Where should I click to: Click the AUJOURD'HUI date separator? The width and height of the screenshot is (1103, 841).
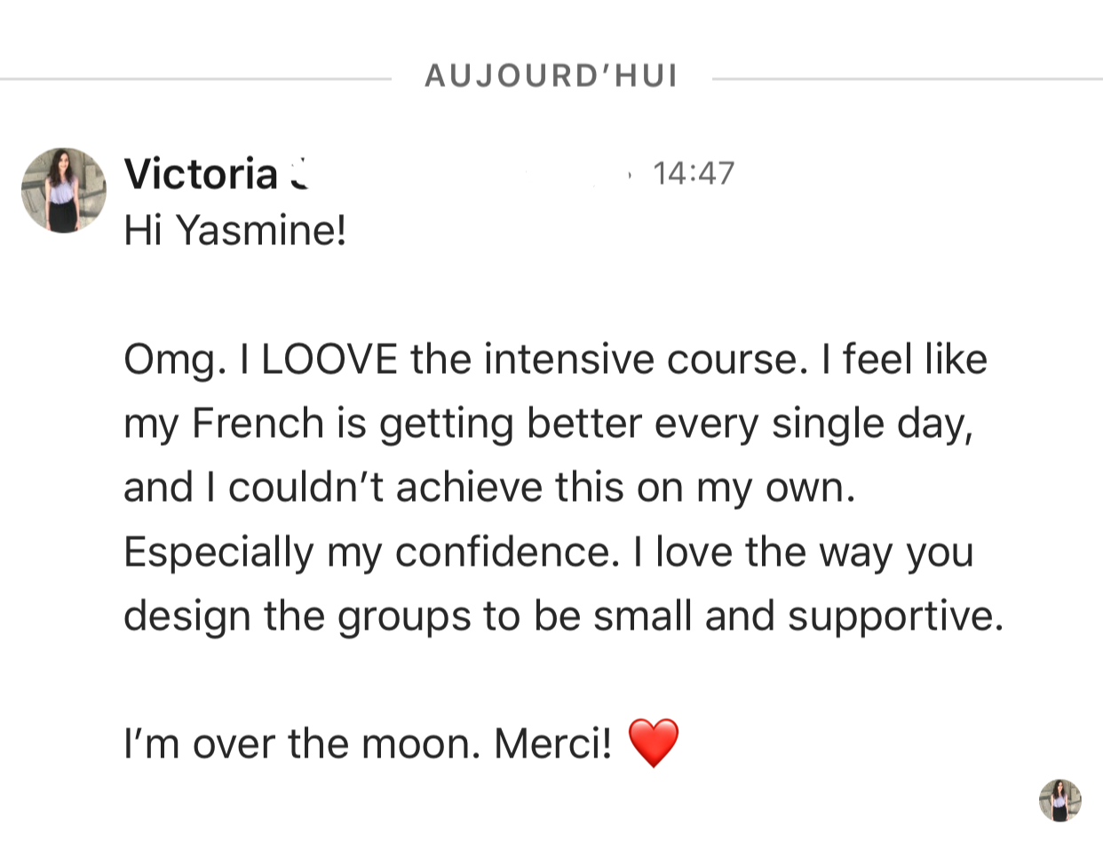(551, 77)
